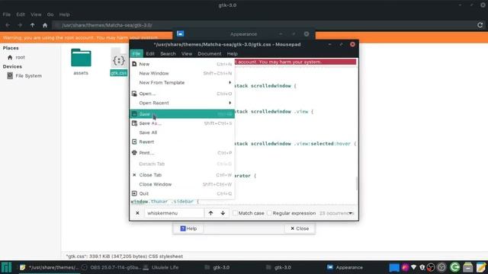488x274 pixels.
Task: Open Mousepad Help menu
Action: pyautogui.click(x=232, y=54)
